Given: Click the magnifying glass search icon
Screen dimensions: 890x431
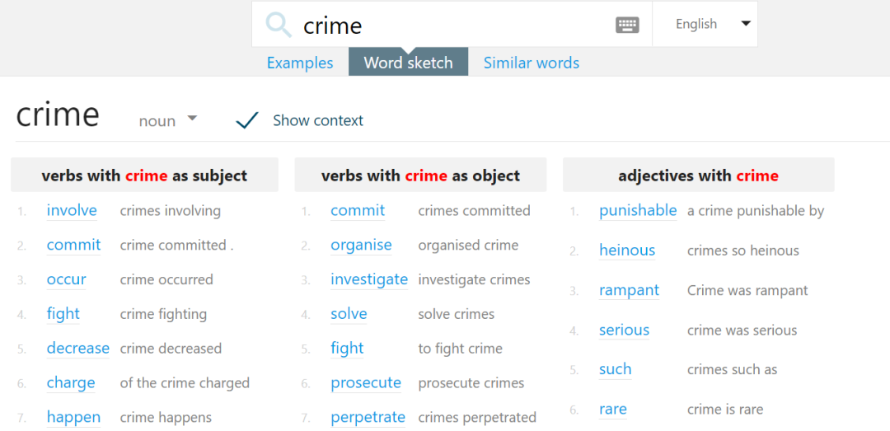Looking at the screenshot, I should (279, 25).
